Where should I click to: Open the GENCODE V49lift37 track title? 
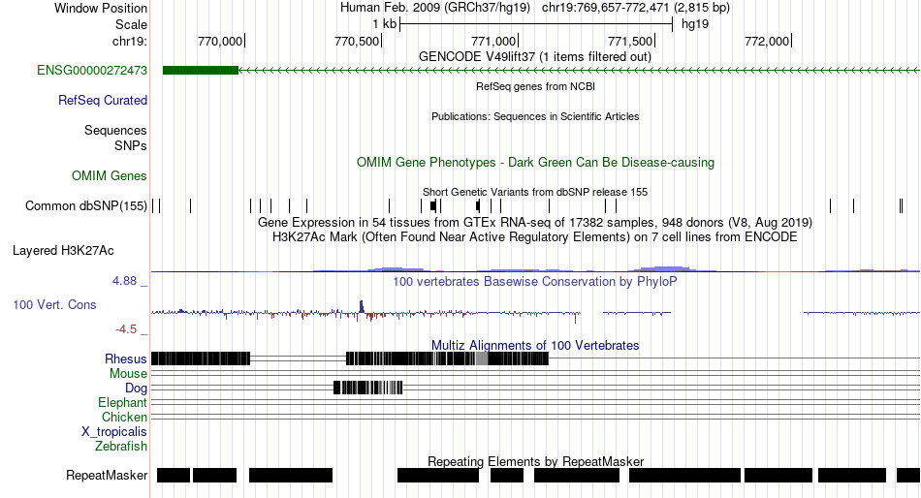pos(535,57)
